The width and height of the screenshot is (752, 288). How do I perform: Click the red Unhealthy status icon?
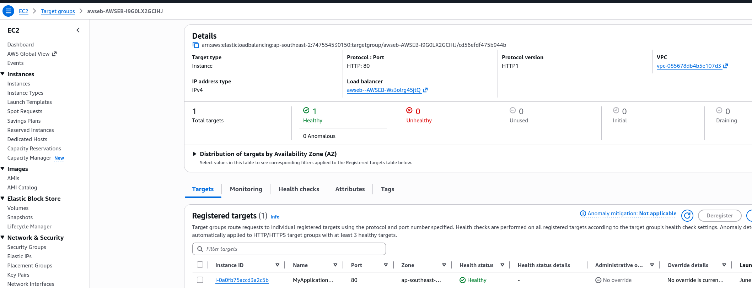tap(409, 110)
